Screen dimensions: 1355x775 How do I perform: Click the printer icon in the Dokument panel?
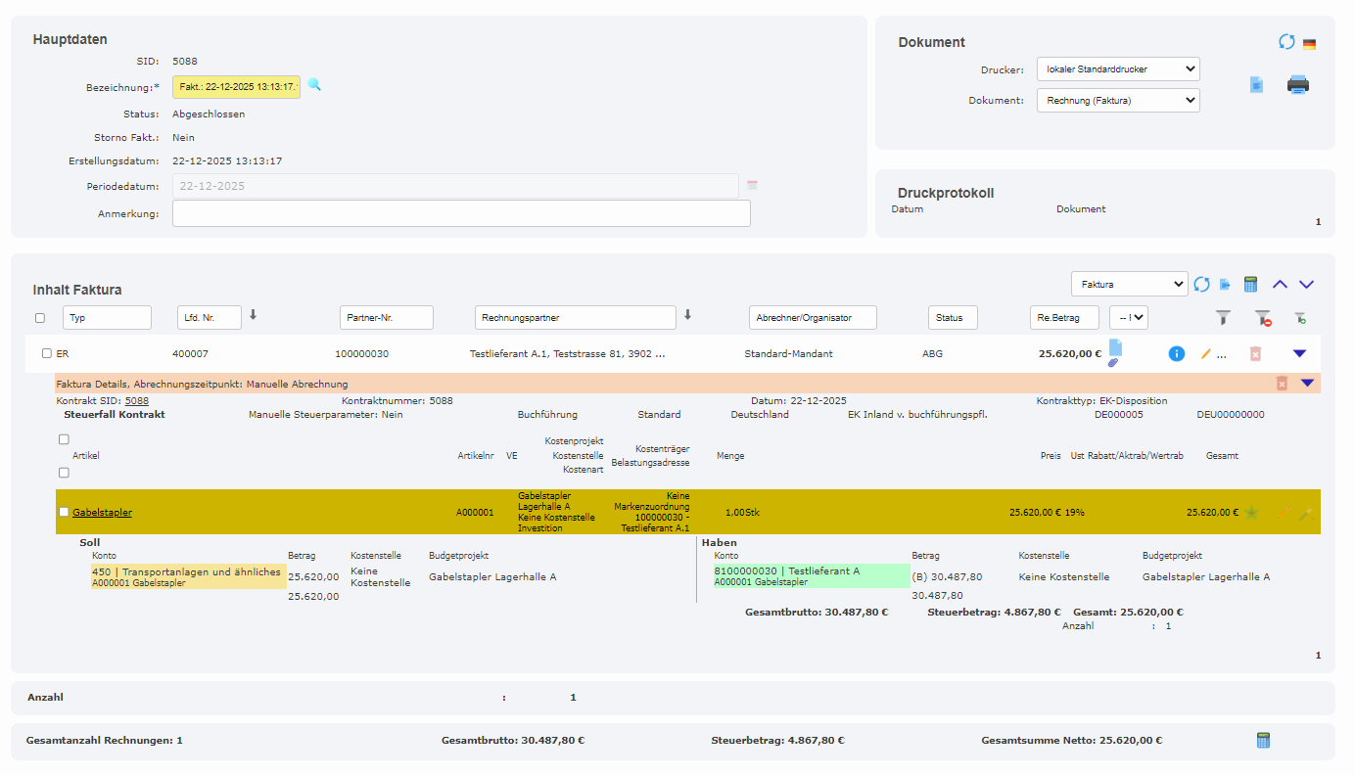(x=1298, y=85)
